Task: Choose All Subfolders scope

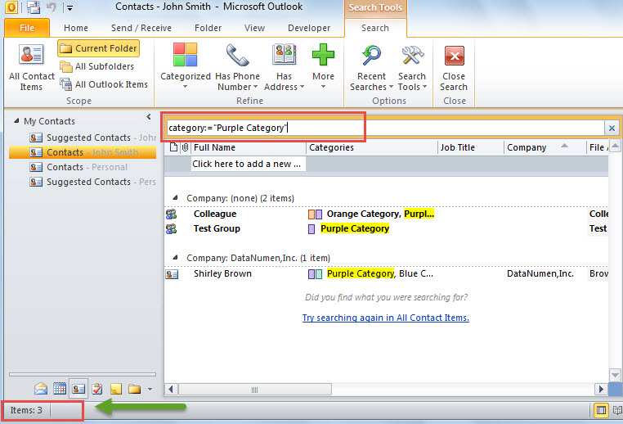Action: tap(97, 66)
